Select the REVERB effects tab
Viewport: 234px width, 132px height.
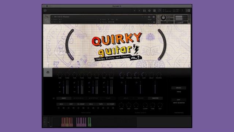pyautogui.click(x=140, y=98)
